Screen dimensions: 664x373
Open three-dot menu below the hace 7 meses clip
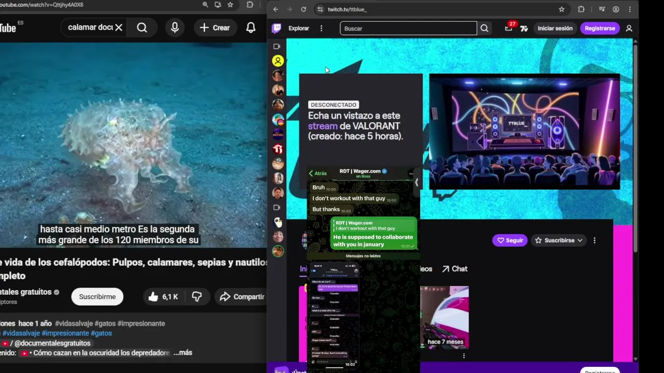click(464, 356)
